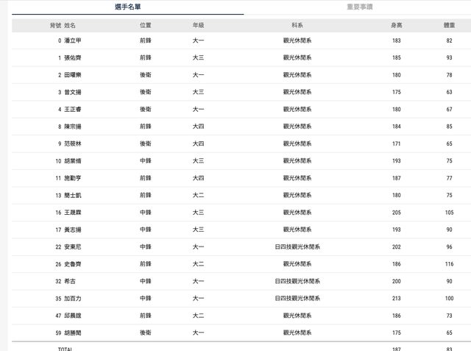471x351 pixels.
Task: Click player name 王正睿
Action: coord(73,110)
